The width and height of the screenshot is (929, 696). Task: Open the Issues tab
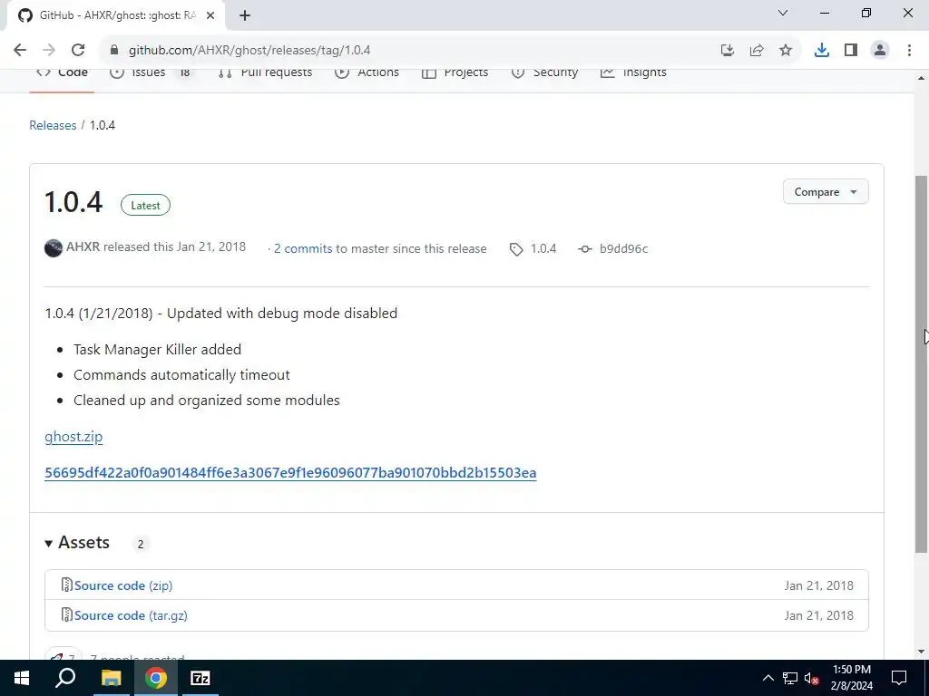[x=152, y=72]
